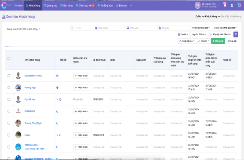Open the Báo cáo menu
Screen dimensions: 244x160
pos(121,5)
